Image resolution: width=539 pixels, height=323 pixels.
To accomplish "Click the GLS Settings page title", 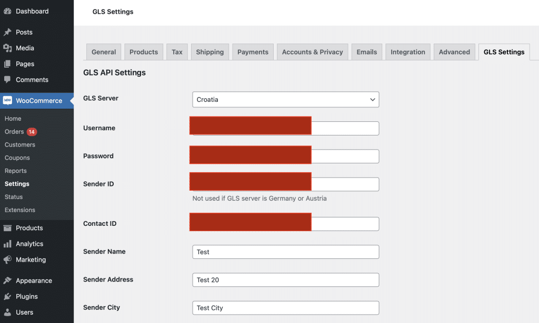I will click(x=113, y=12).
